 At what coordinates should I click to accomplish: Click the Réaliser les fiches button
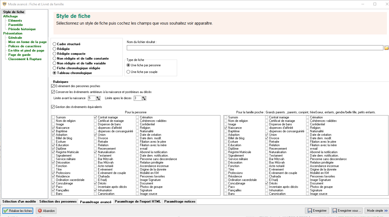point(18,211)
